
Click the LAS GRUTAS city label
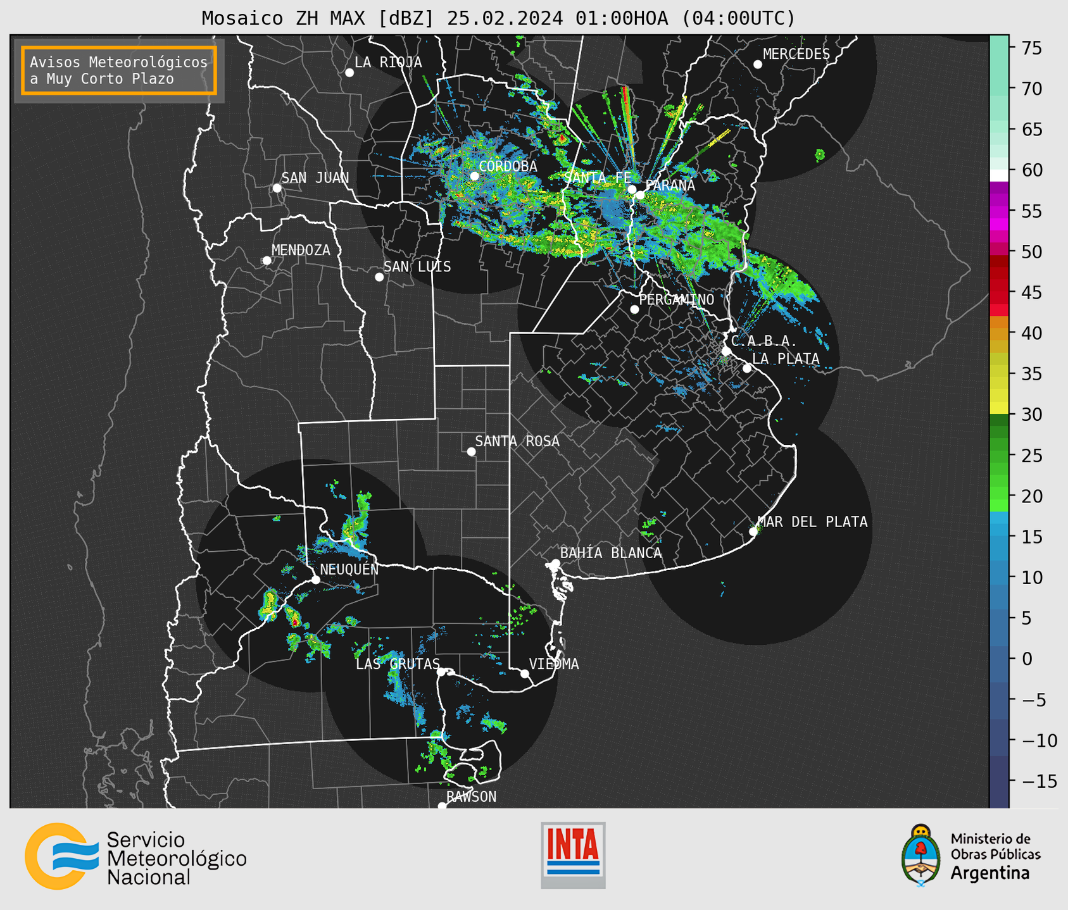pos(398,664)
